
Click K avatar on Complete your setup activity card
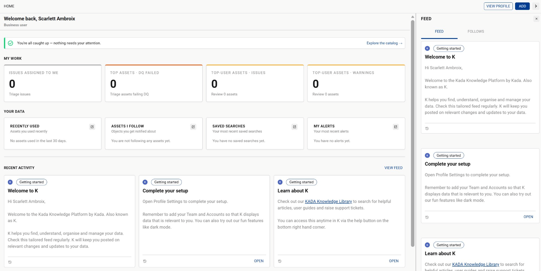pyautogui.click(x=145, y=182)
